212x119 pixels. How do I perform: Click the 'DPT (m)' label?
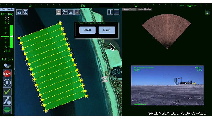7,14
